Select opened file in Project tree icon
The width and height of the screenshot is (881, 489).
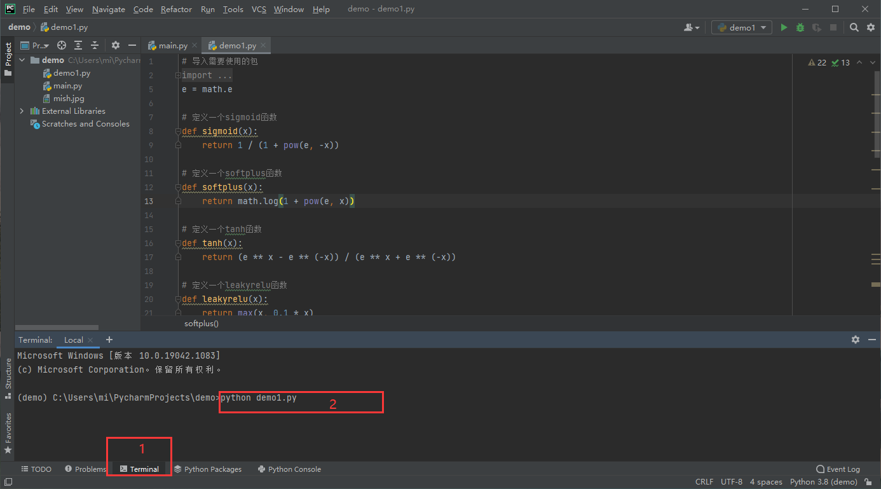coord(62,45)
